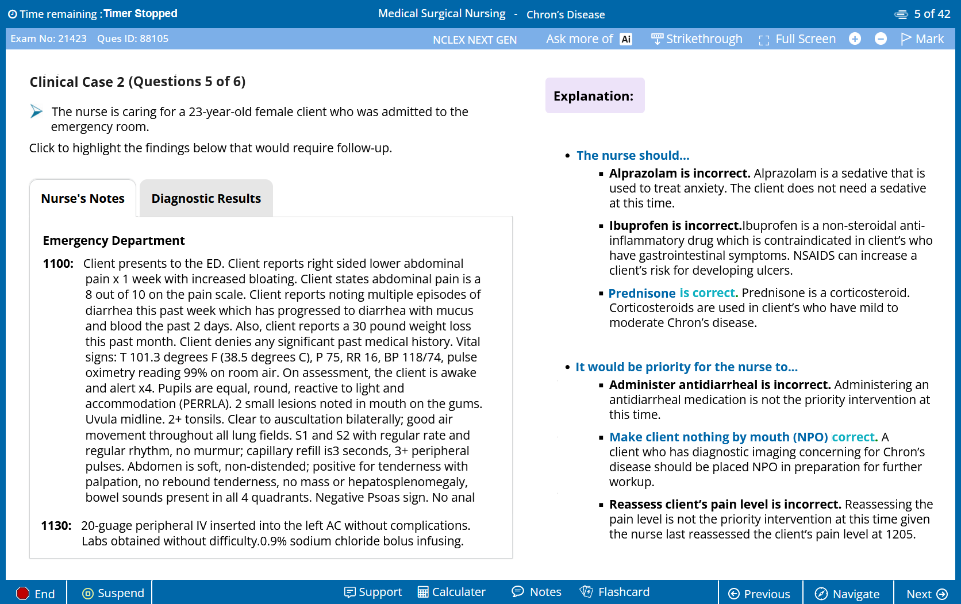Image resolution: width=961 pixels, height=604 pixels.
Task: Click the Navigate compass icon
Action: (x=821, y=594)
